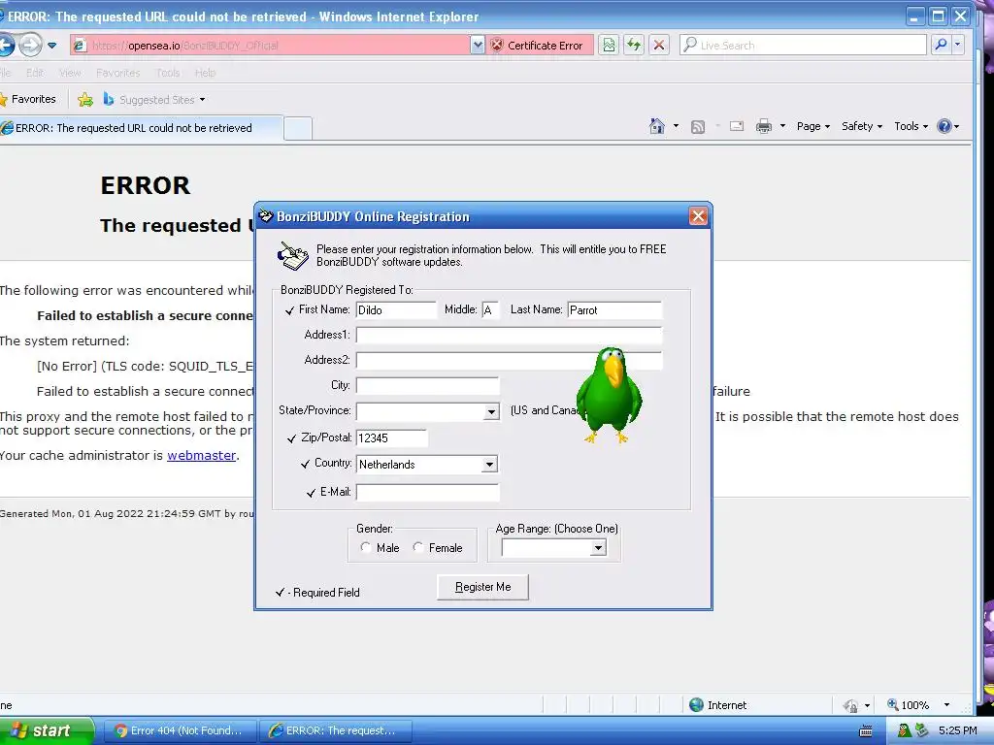Open the Safety command menu

pos(862,126)
